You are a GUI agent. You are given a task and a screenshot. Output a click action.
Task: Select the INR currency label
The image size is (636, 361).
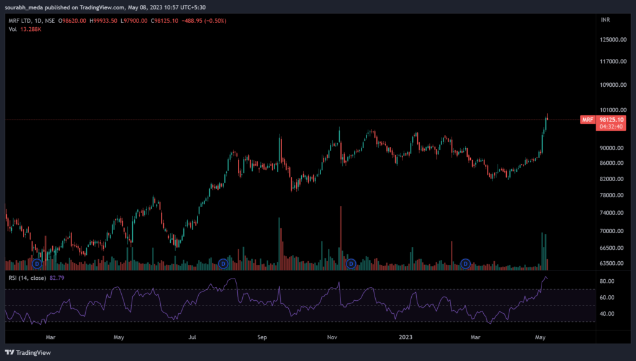coord(605,20)
